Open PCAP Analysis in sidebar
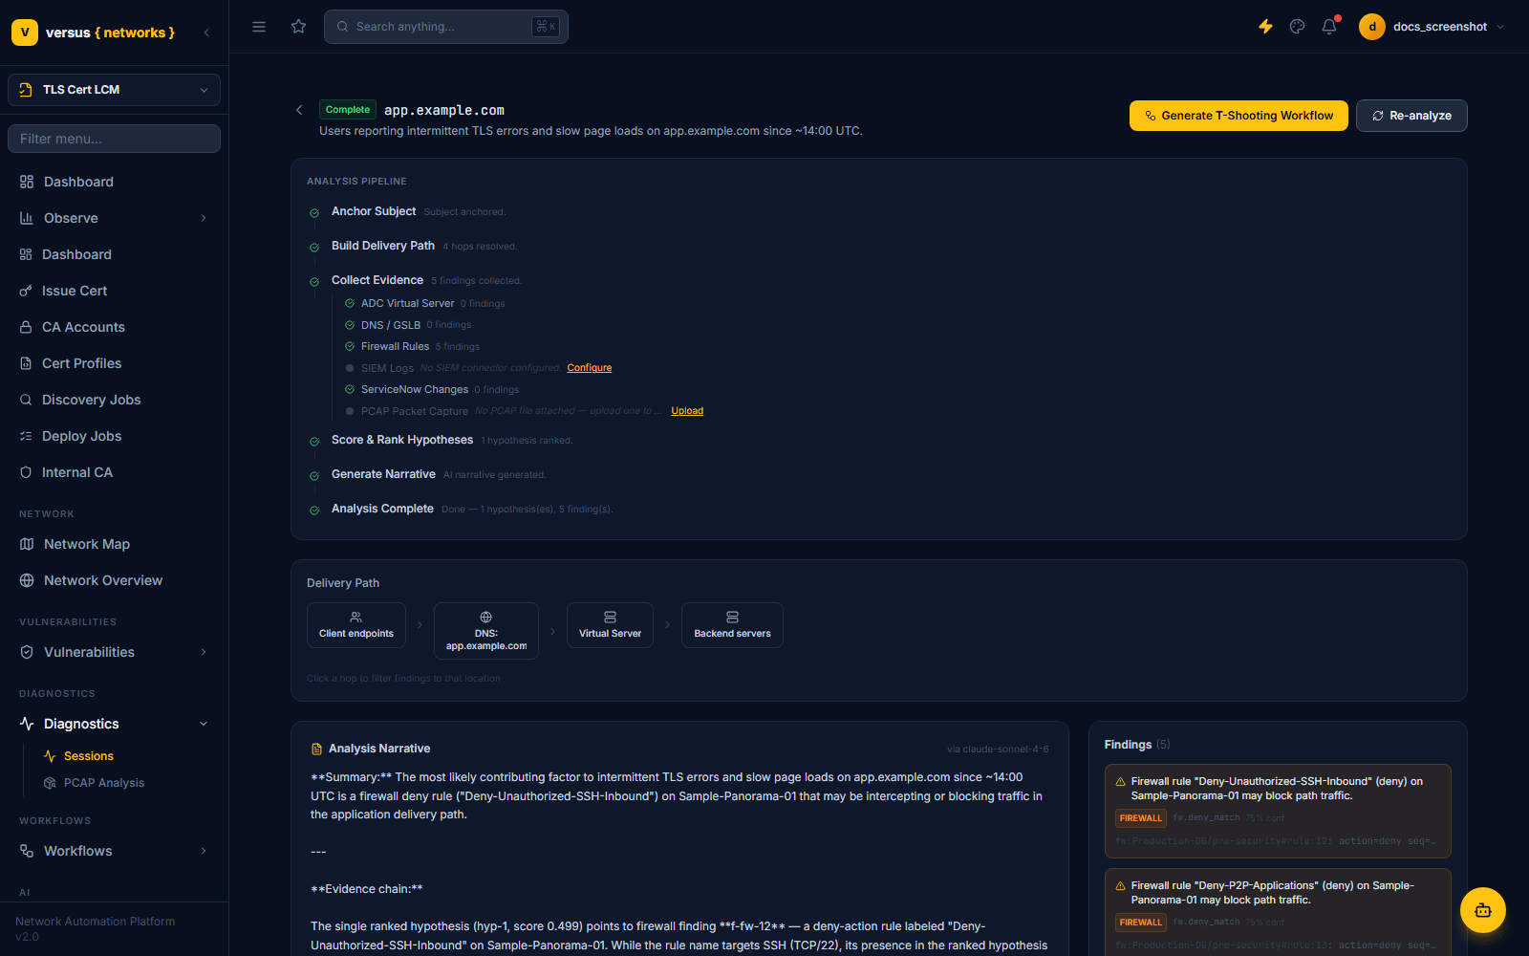The image size is (1529, 956). 103,783
